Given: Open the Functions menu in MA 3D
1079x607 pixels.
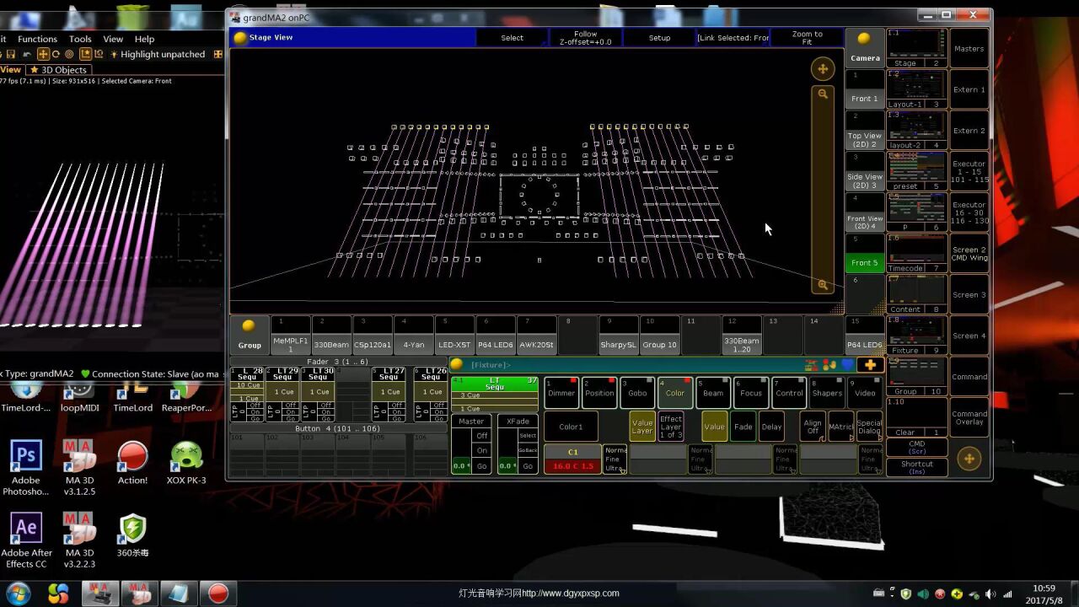Looking at the screenshot, I should [x=38, y=39].
